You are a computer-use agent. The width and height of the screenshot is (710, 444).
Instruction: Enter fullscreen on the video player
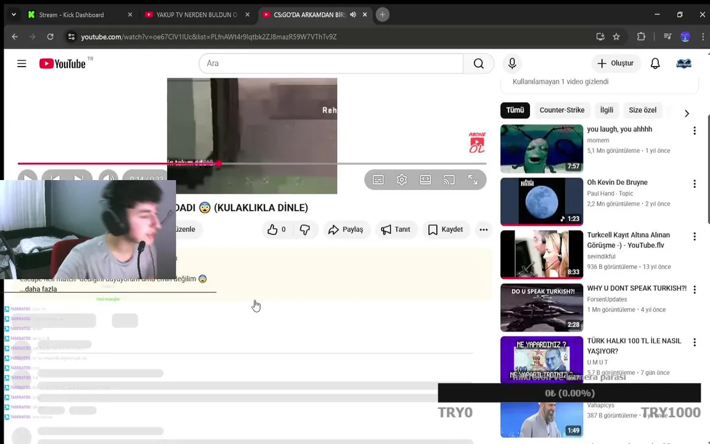click(473, 180)
